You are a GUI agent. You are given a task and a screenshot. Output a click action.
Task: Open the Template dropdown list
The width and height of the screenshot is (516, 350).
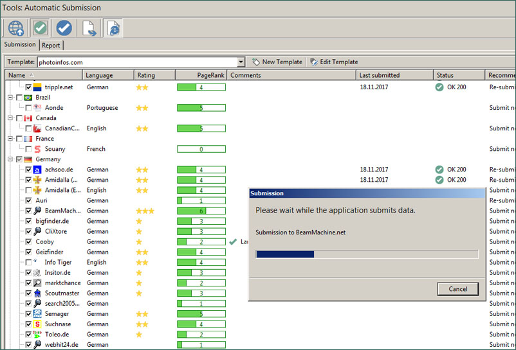[x=241, y=62]
